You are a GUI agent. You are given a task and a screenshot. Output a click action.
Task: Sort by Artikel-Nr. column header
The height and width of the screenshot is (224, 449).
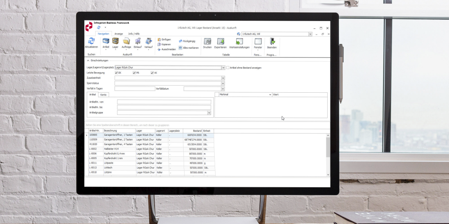pyautogui.click(x=96, y=130)
